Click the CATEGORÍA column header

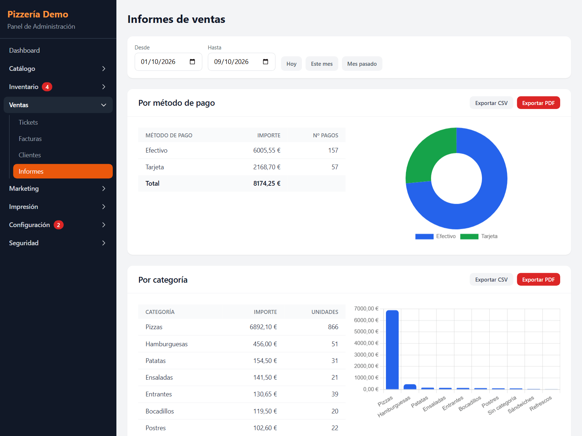click(160, 312)
